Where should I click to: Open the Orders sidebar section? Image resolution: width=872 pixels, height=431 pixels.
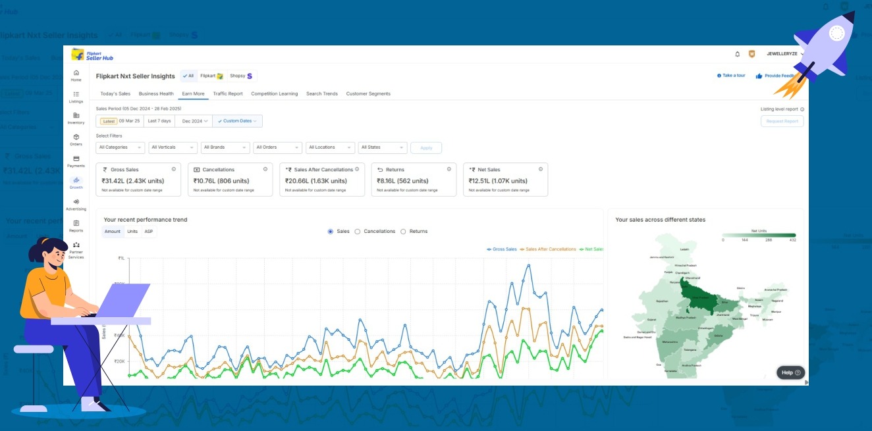pyautogui.click(x=76, y=139)
